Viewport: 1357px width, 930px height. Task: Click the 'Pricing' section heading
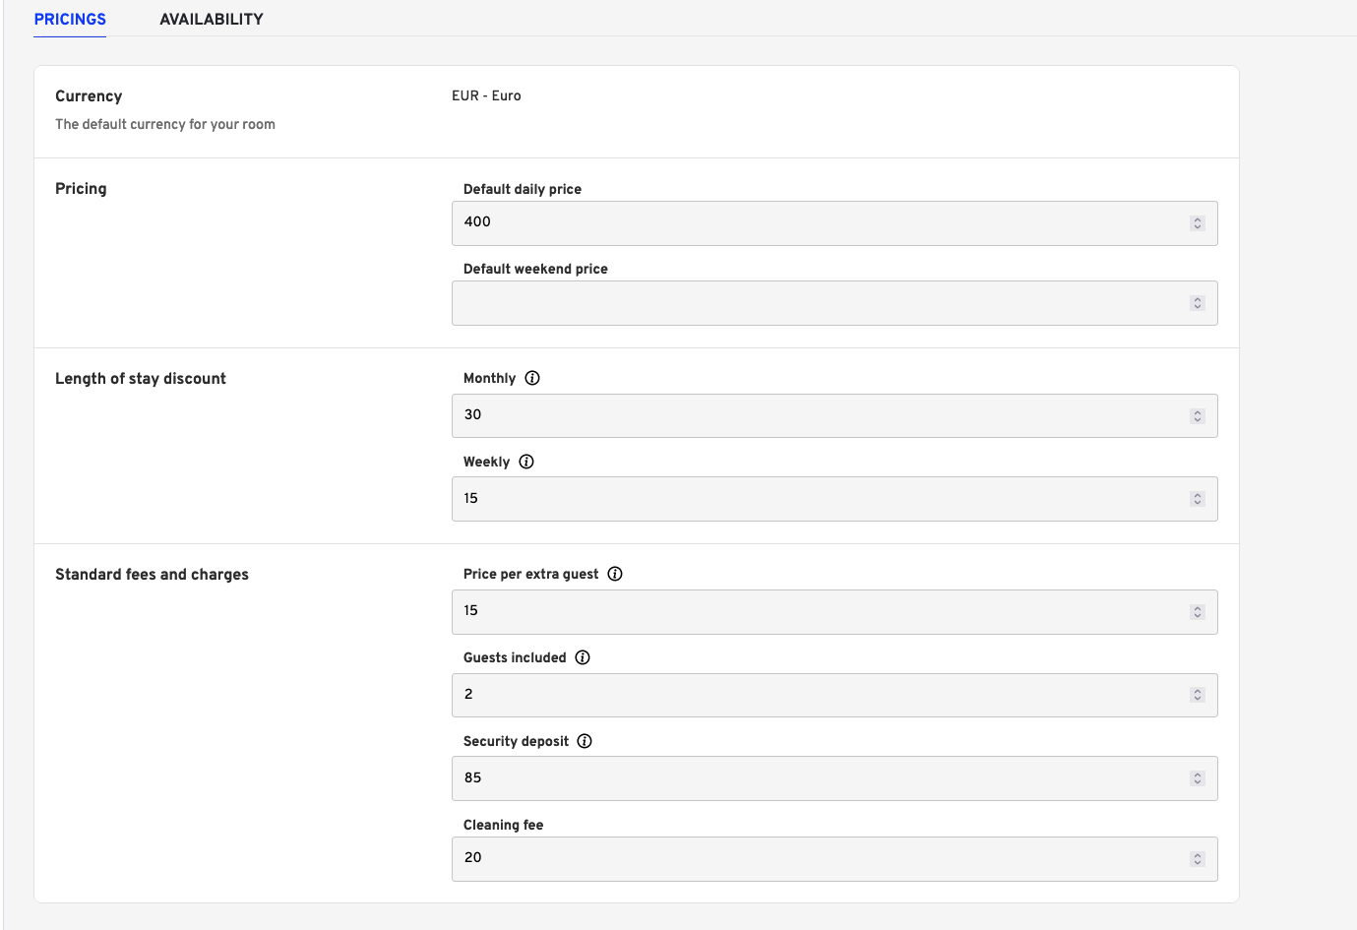(x=81, y=189)
